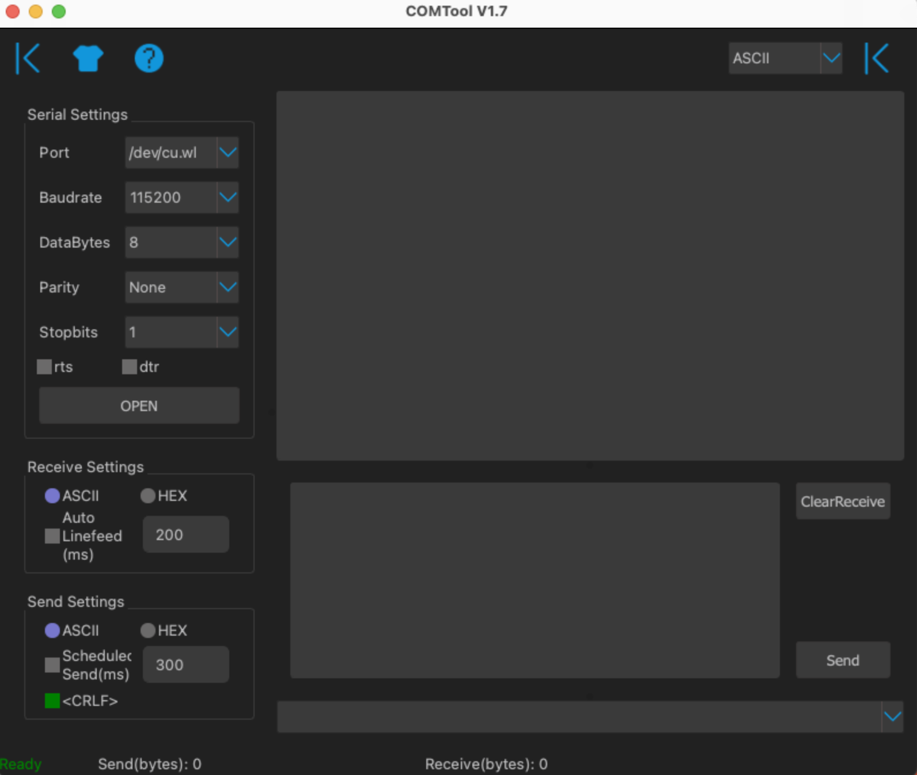Click the Send(bytes): 0 counter

point(150,764)
